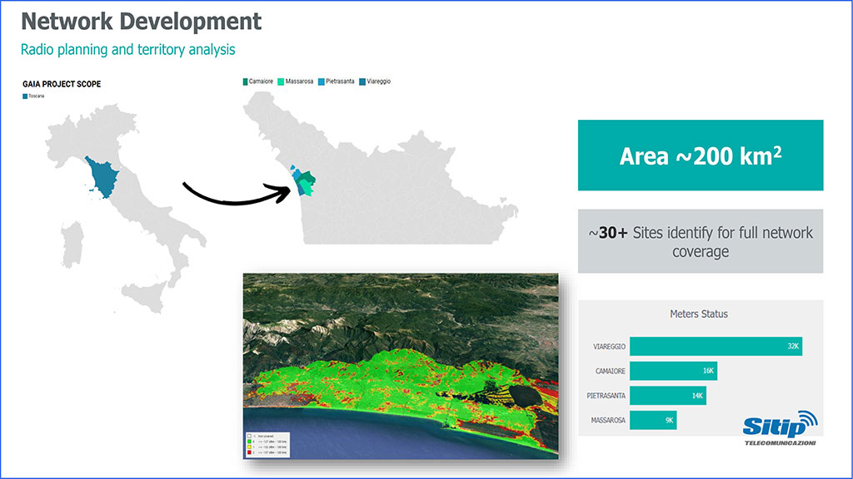
Task: Click the Sitip Telecomunicazioni logo
Action: [x=780, y=427]
